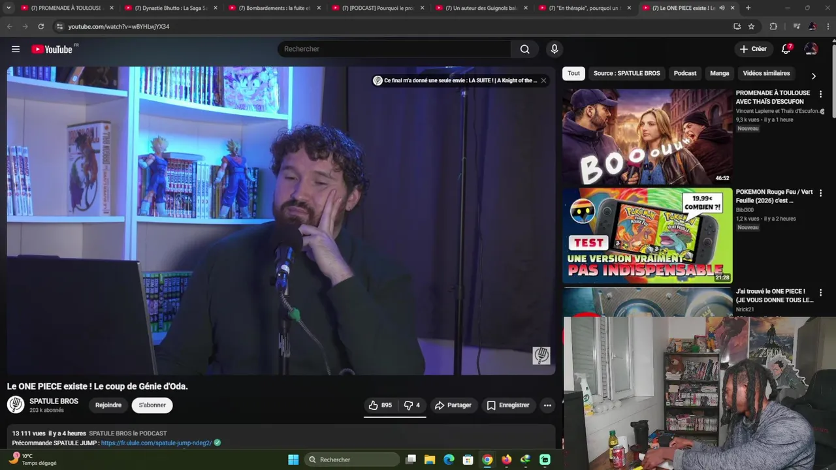Click the Windows taskbar Rechercher box

coord(353,460)
